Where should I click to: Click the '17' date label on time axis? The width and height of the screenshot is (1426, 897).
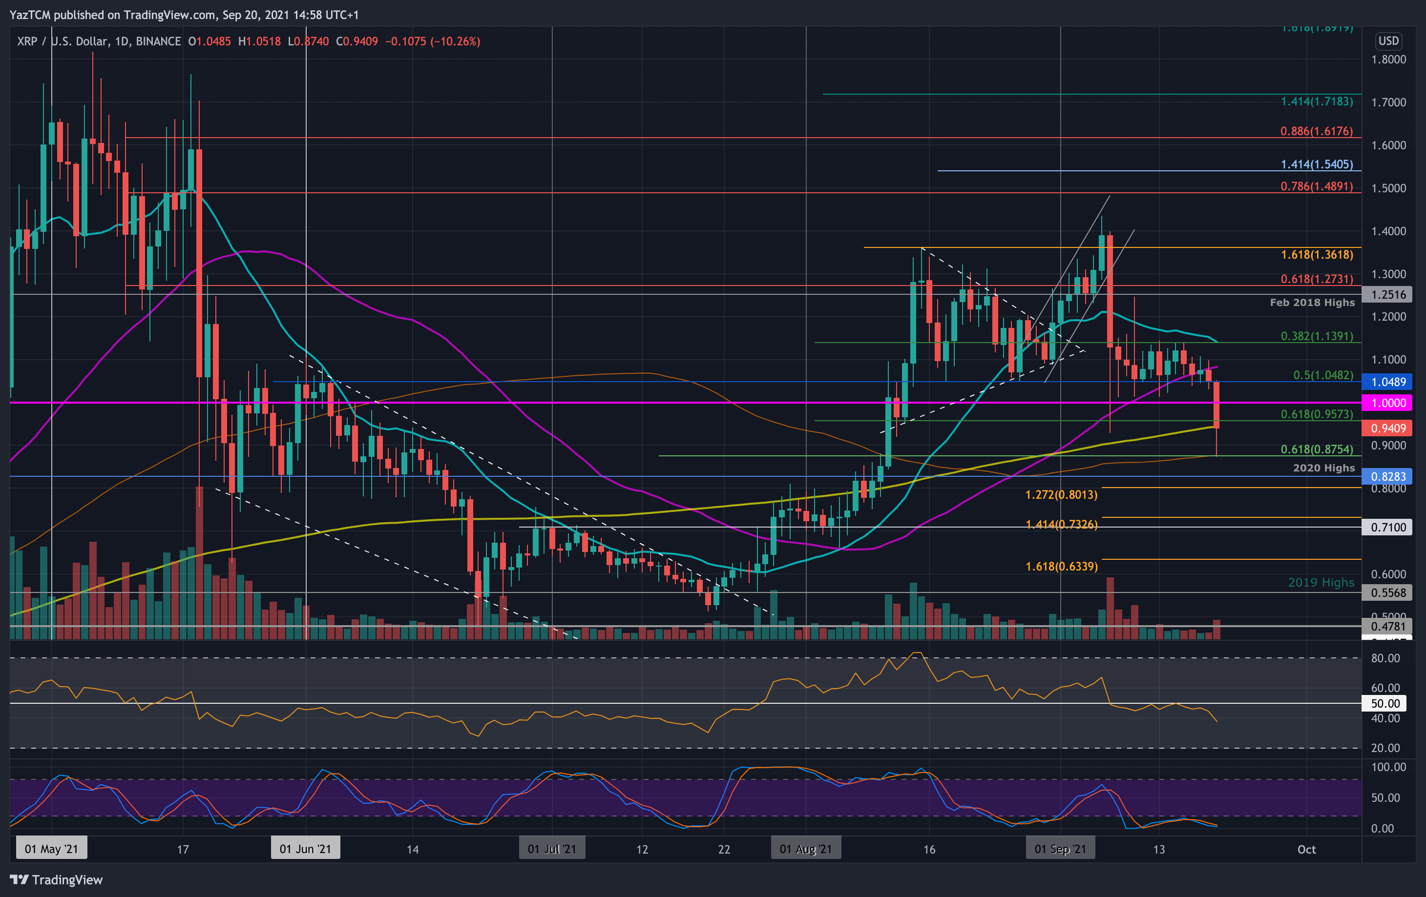(x=183, y=849)
